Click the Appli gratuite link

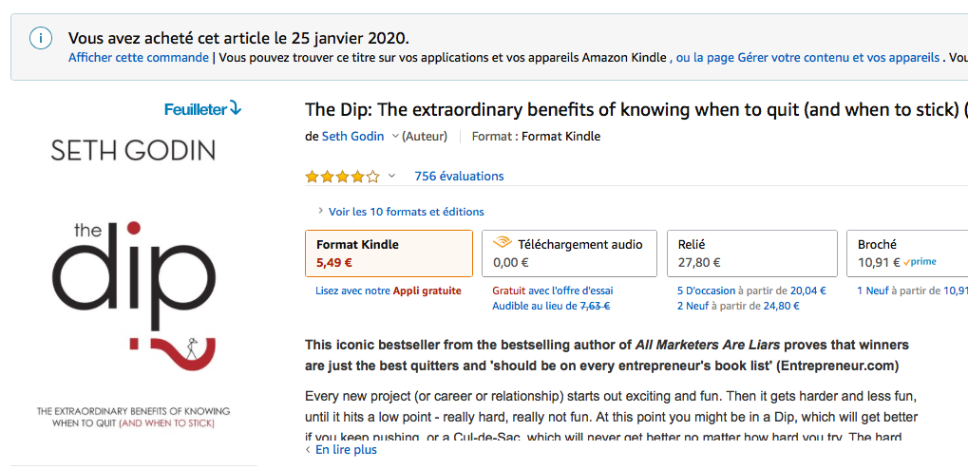click(427, 291)
